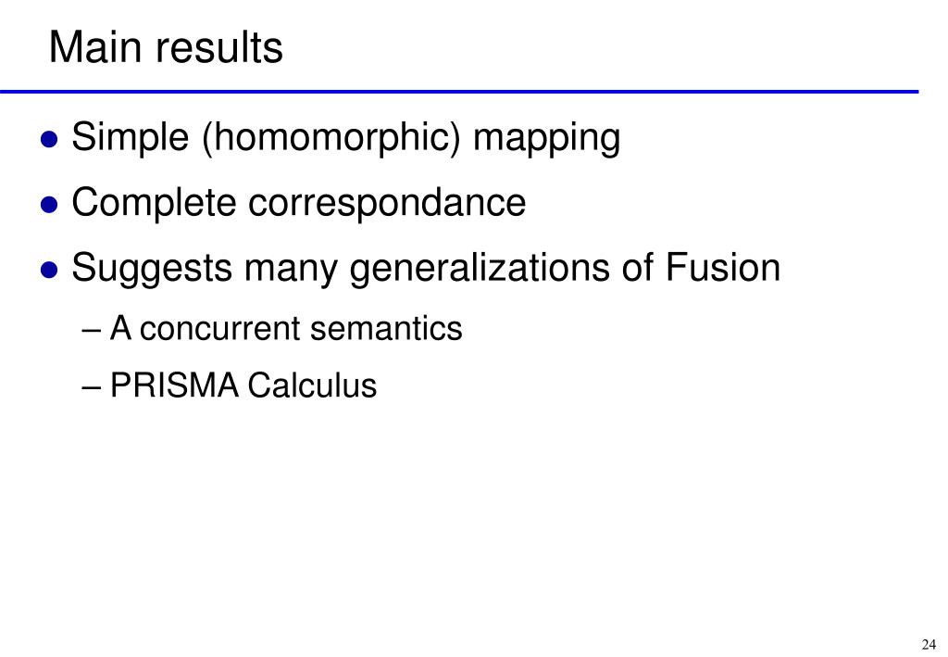Image resolution: width=948 pixels, height=657 pixels.
Task: Click the word "Fusion" in the third bullet
Action: [x=722, y=267]
